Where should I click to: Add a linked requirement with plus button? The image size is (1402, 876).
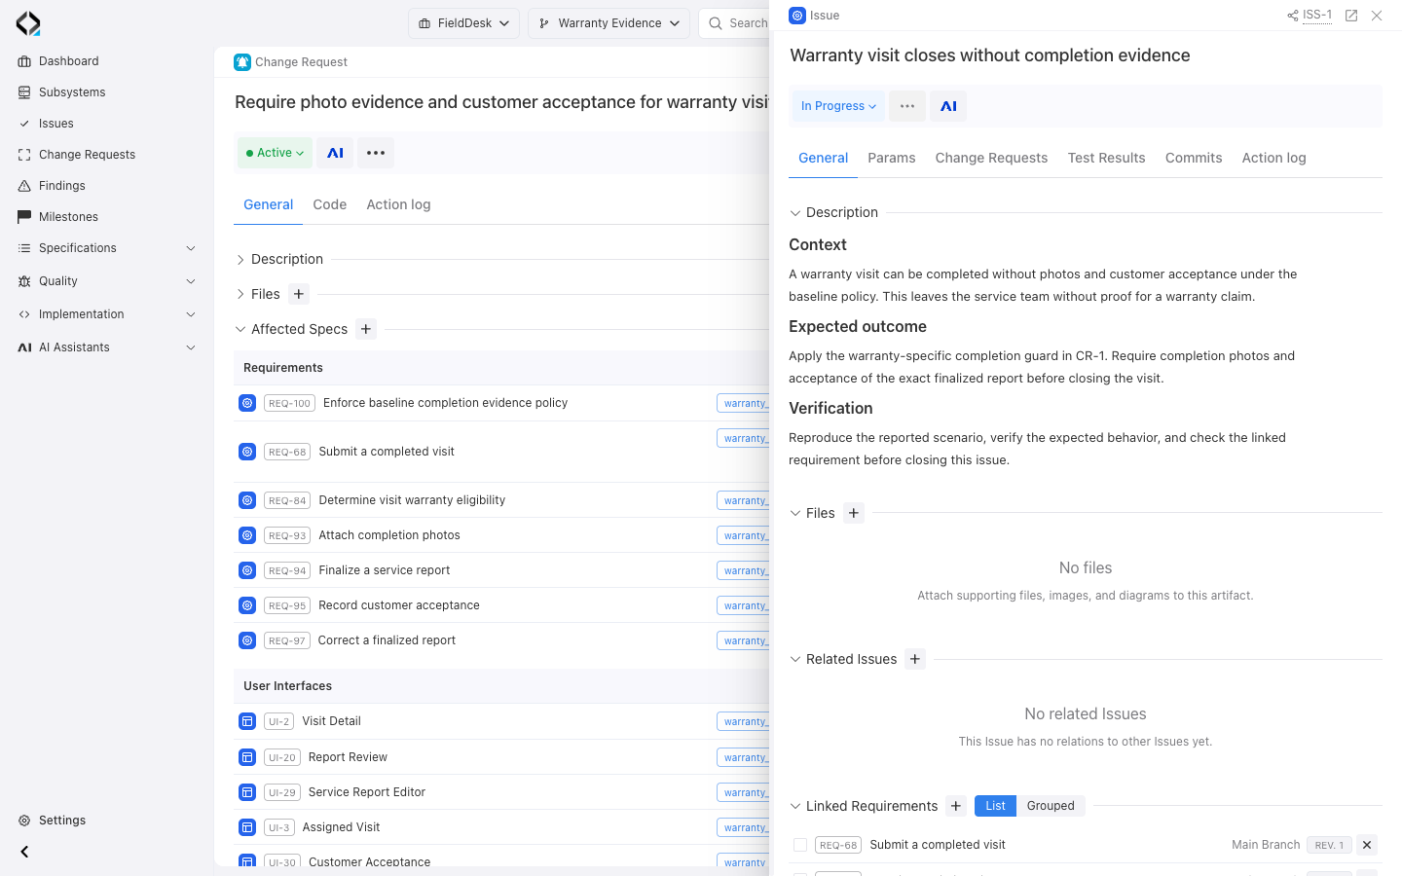tap(956, 806)
